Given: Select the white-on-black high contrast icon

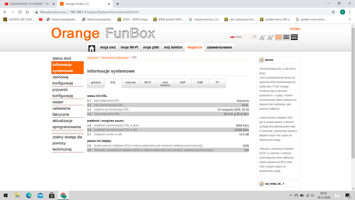Looking at the screenshot, I should pos(294,37).
